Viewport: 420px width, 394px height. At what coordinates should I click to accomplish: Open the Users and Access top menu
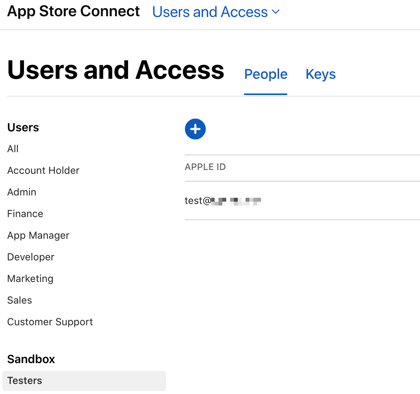pos(210,12)
